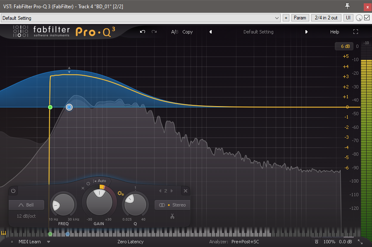Open the Default Setting preset menu in the plugin
This screenshot has height=247, width=372.
click(x=258, y=32)
